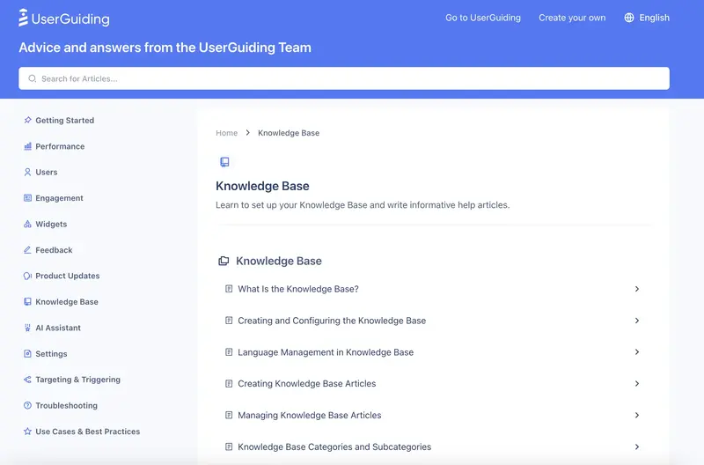
Task: Select AI Assistant in the sidebar
Action: tap(58, 328)
